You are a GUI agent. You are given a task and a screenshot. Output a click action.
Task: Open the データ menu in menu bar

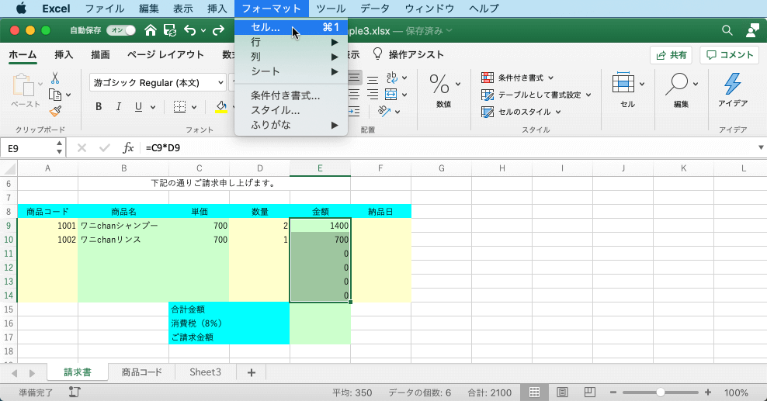(375, 9)
